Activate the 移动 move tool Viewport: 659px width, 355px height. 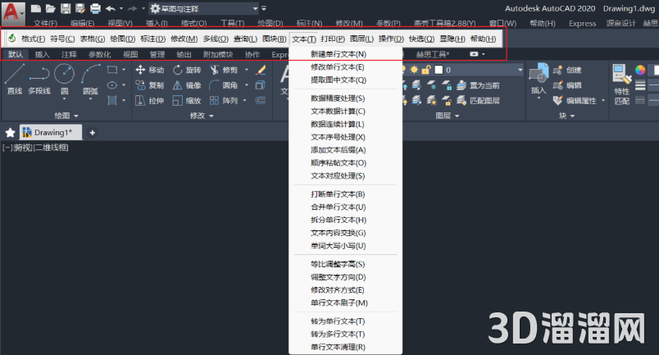click(150, 70)
